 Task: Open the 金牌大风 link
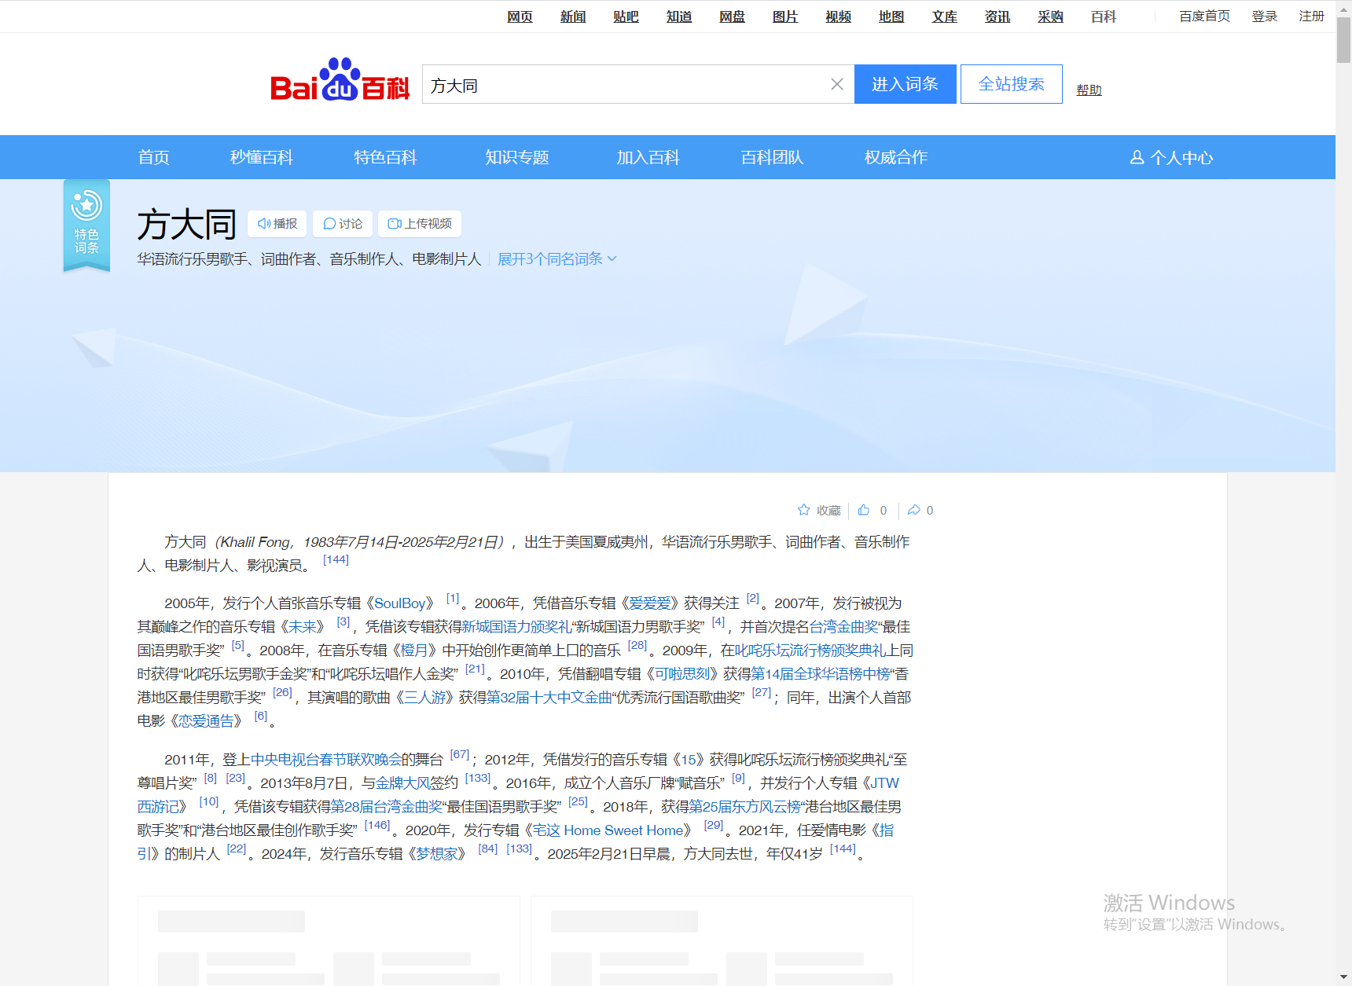(403, 783)
